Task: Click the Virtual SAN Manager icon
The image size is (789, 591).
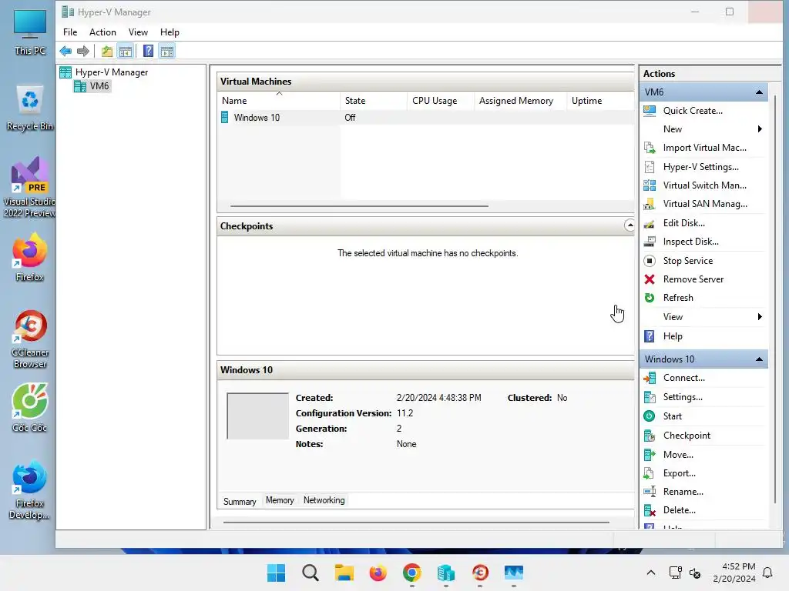Action: pos(650,204)
